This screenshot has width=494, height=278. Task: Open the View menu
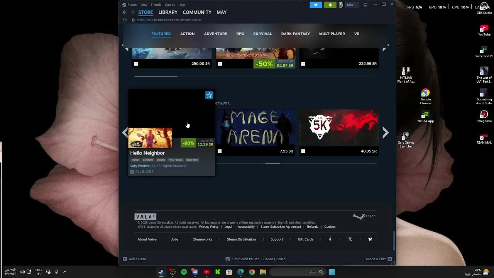[144, 5]
